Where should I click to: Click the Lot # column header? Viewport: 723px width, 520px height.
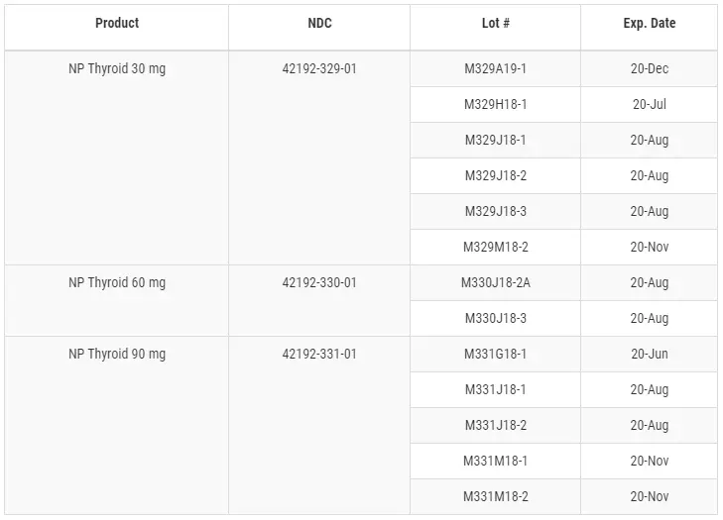pos(495,23)
